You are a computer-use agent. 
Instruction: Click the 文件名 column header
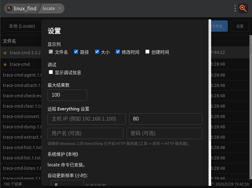point(9,41)
